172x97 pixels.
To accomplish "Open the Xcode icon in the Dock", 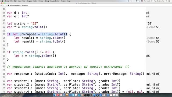I will [94, 95].
